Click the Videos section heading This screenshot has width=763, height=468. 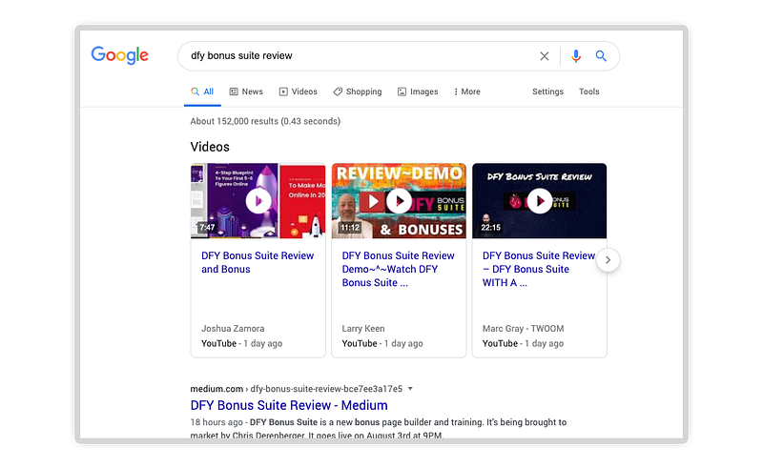210,147
